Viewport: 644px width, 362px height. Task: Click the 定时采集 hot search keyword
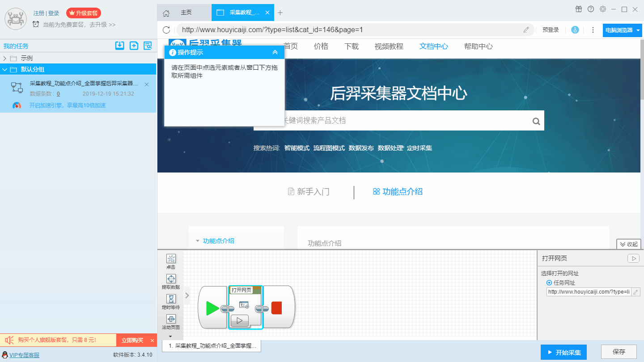click(419, 148)
